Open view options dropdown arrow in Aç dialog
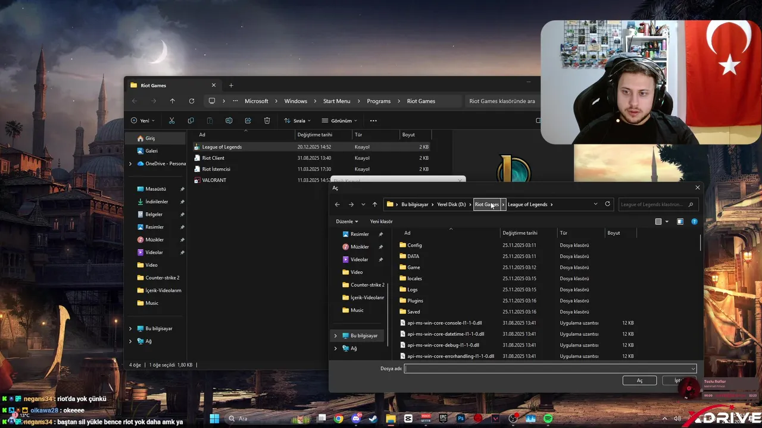Image resolution: width=762 pixels, height=428 pixels. (x=666, y=221)
